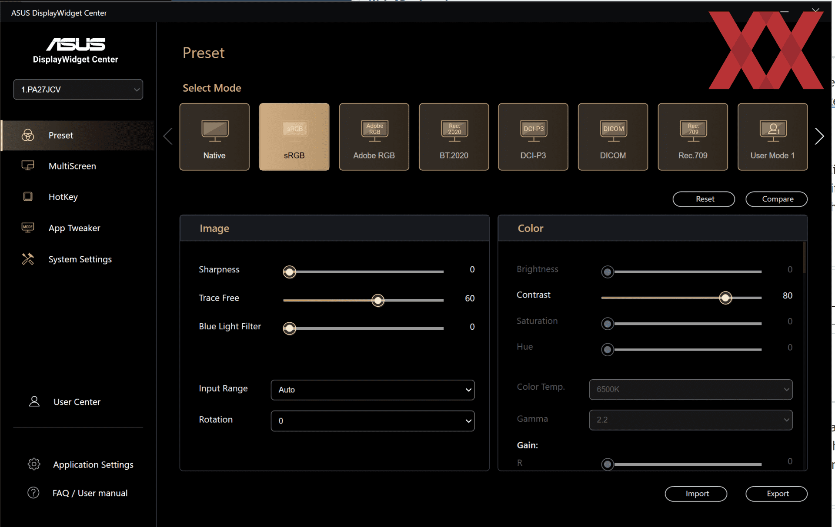Open the HotKey section
The height and width of the screenshot is (527, 835).
pyautogui.click(x=63, y=197)
